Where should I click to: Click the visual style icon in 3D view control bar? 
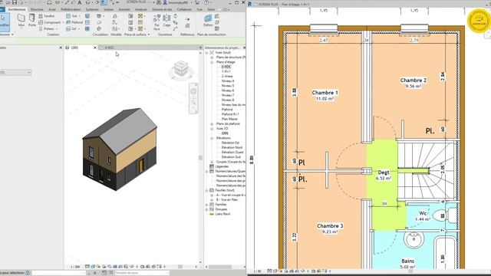[93, 267]
